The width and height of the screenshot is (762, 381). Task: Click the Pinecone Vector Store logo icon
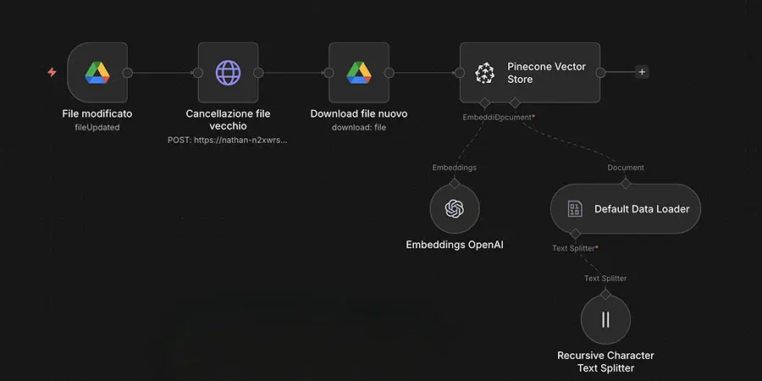click(x=484, y=73)
